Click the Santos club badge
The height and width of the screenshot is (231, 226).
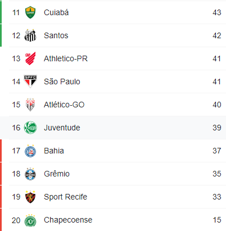tap(30, 35)
